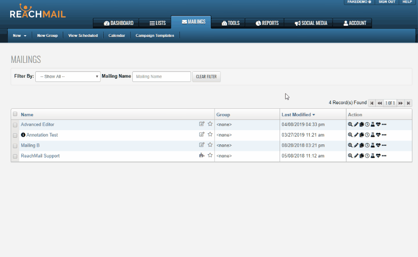Screen dimensions: 418x257
Task: Open more actions for Mailing B
Action: [x=384, y=145]
